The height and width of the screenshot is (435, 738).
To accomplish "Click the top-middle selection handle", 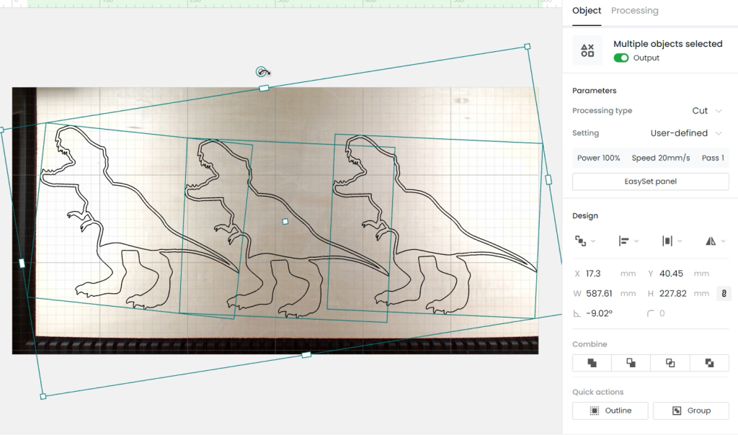I will [x=264, y=88].
